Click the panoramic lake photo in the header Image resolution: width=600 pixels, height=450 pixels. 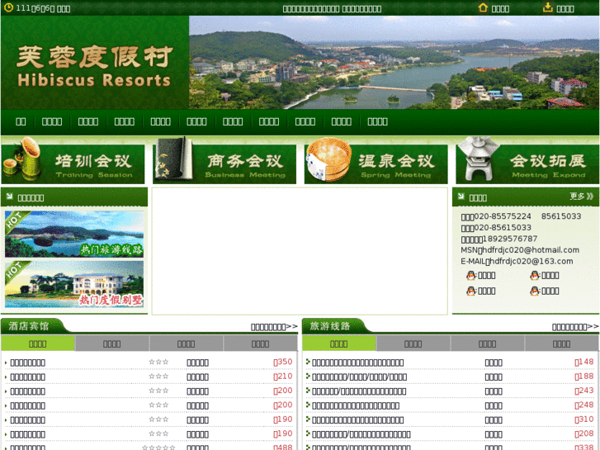(x=394, y=63)
